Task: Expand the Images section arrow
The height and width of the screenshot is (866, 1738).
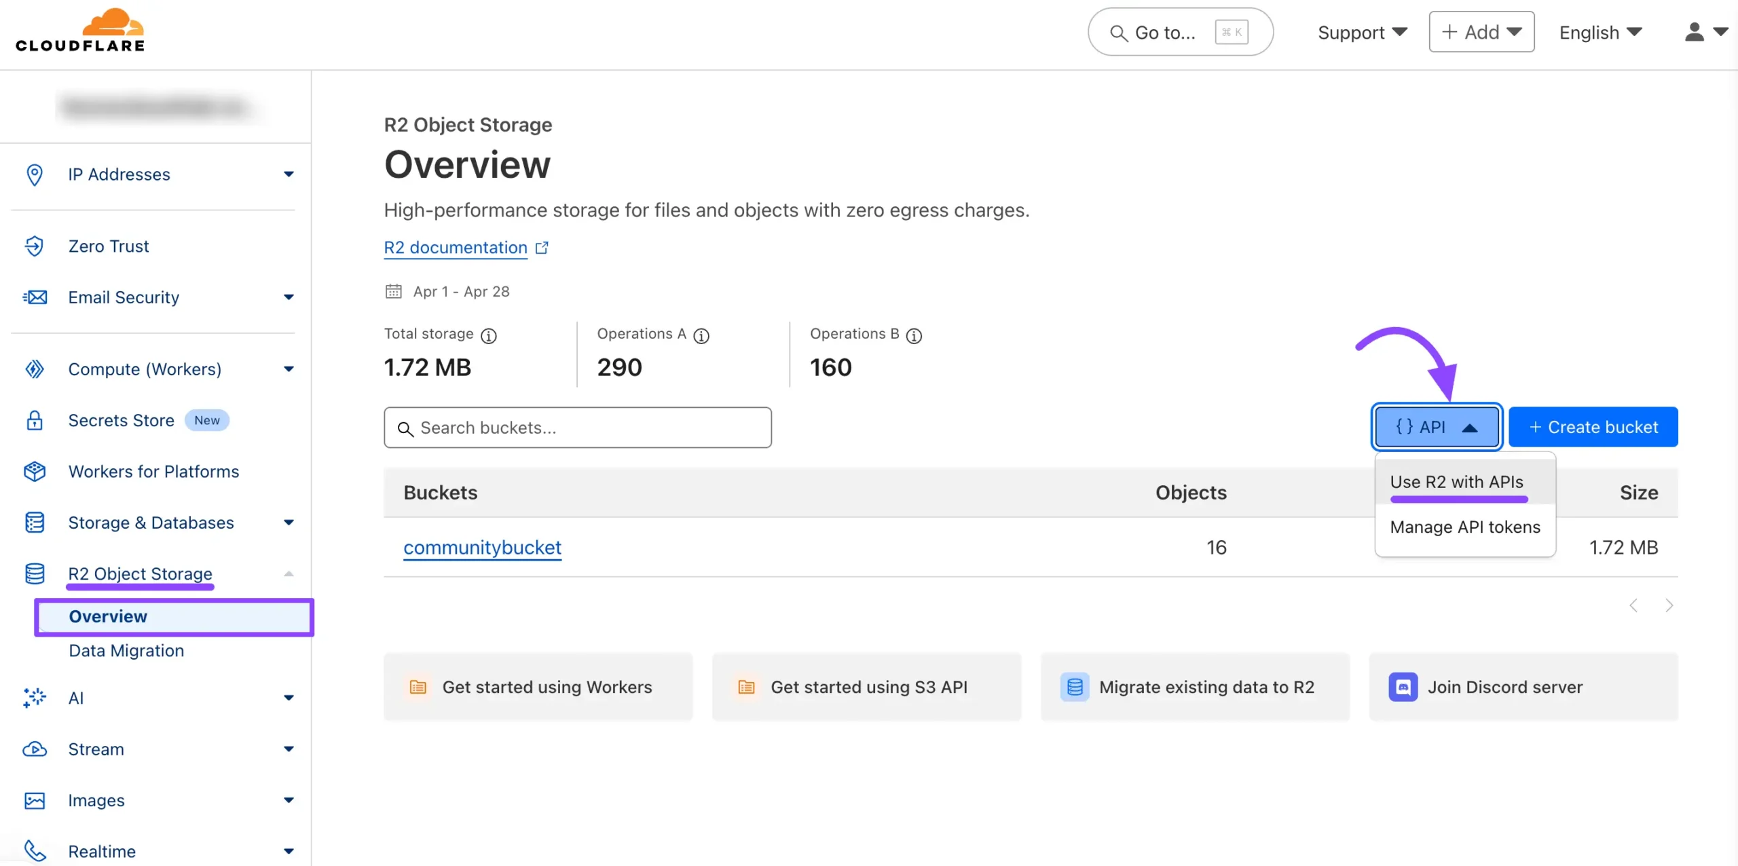Action: pos(289,800)
